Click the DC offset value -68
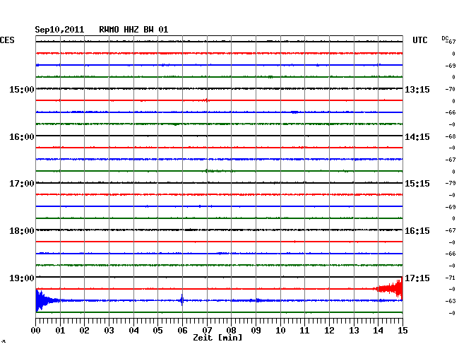This screenshot has width=459, height=349. (451, 136)
